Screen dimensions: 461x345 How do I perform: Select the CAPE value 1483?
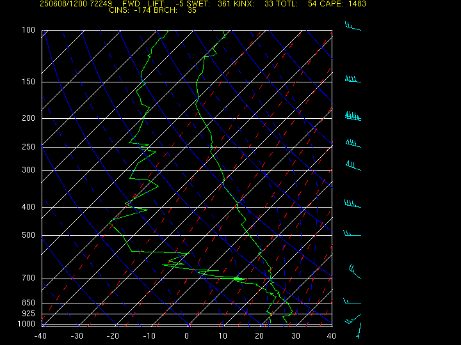pos(358,4)
